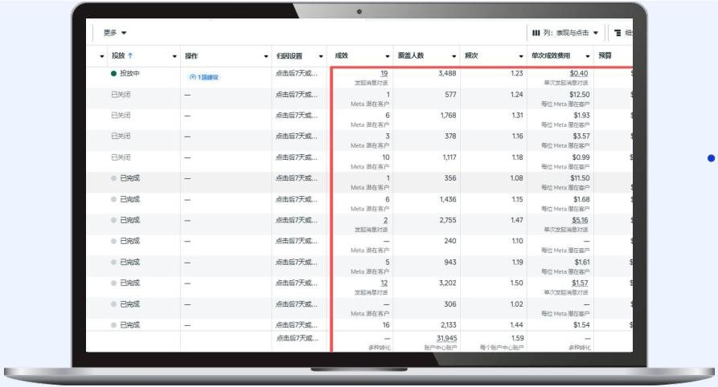Select the cost value $0.99

pos(581,157)
